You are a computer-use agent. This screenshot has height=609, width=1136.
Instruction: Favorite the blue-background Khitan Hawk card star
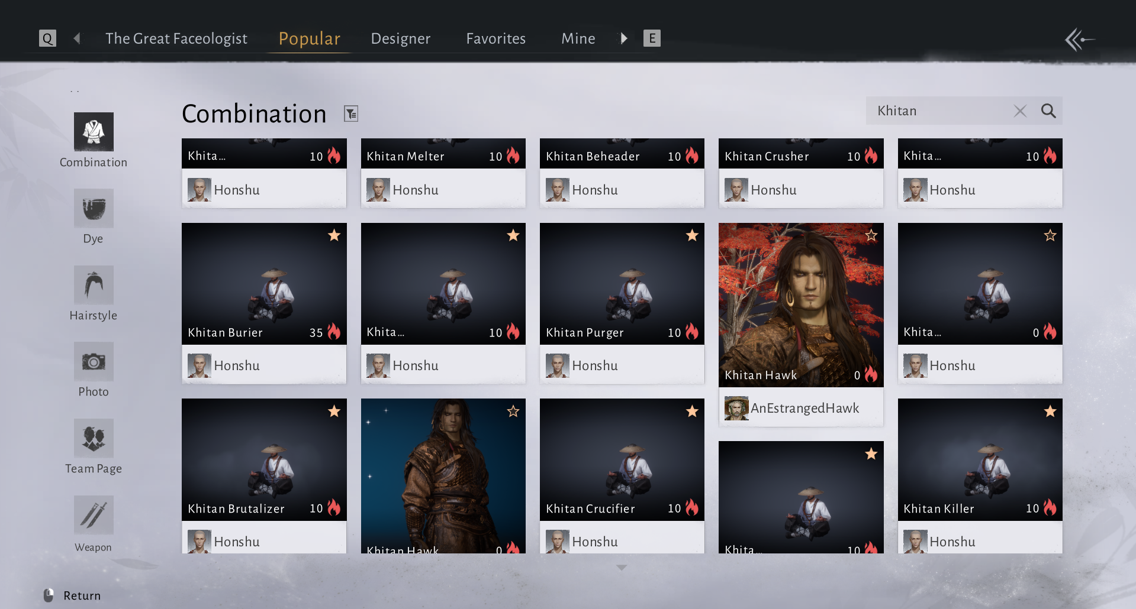click(513, 411)
